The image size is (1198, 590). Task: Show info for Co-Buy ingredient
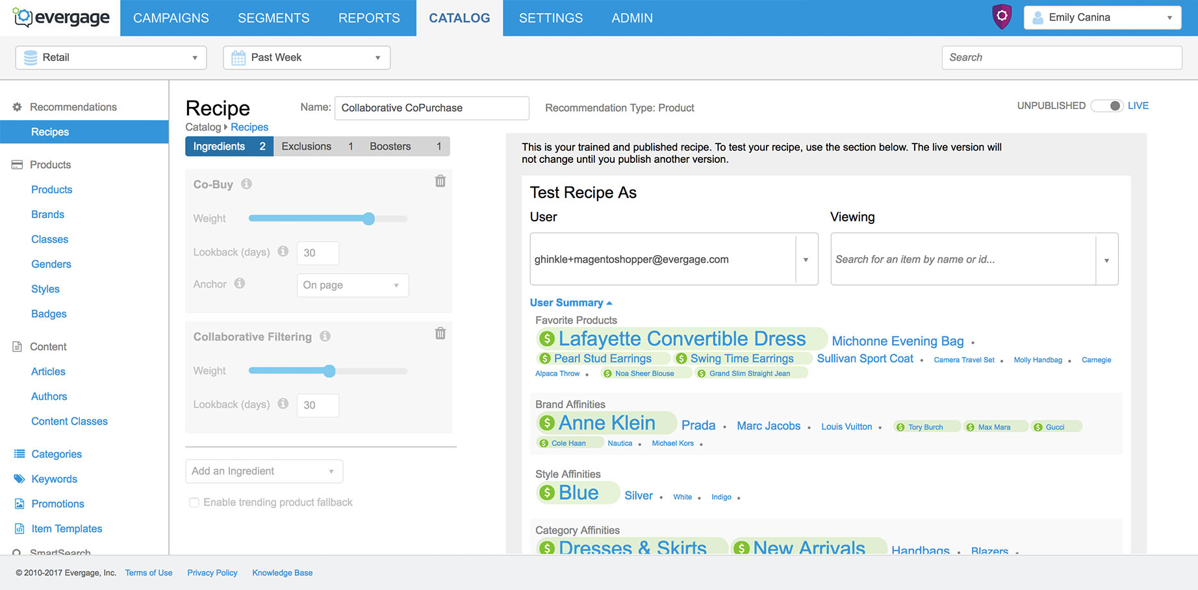(246, 184)
